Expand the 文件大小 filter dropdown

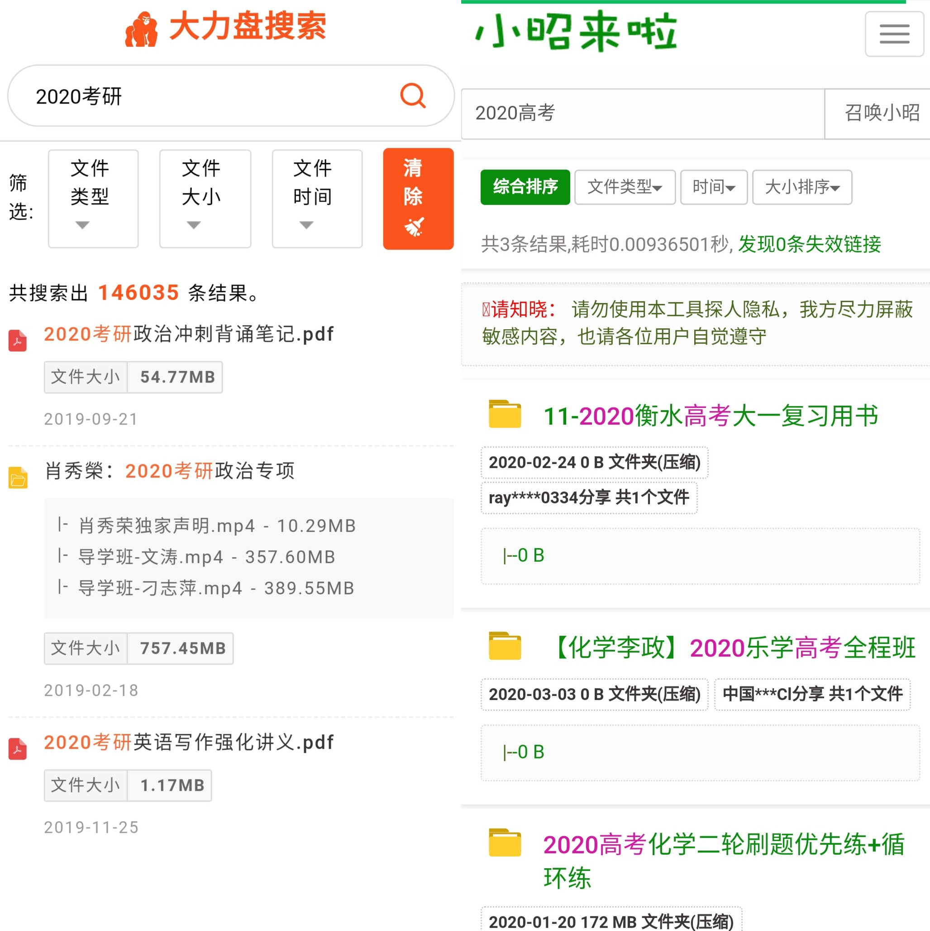[205, 198]
